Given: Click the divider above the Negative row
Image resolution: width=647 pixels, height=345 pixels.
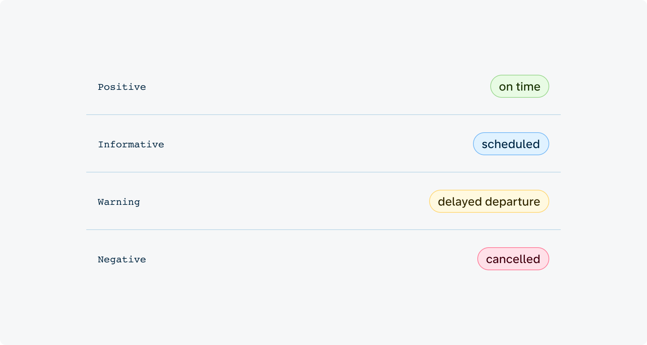Looking at the screenshot, I should pos(323,230).
